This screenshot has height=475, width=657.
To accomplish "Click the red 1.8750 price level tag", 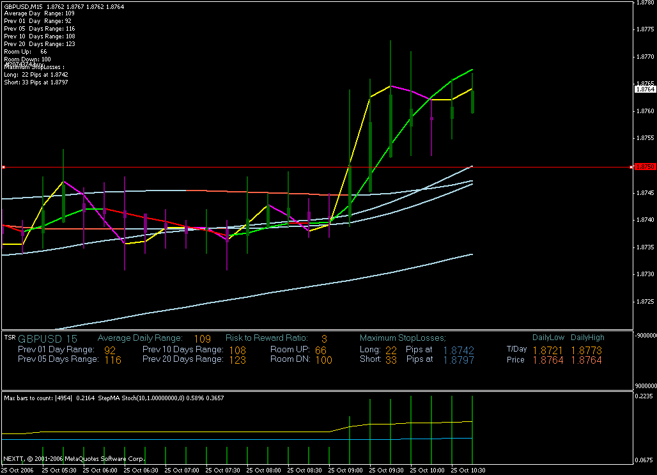I will pos(645,167).
